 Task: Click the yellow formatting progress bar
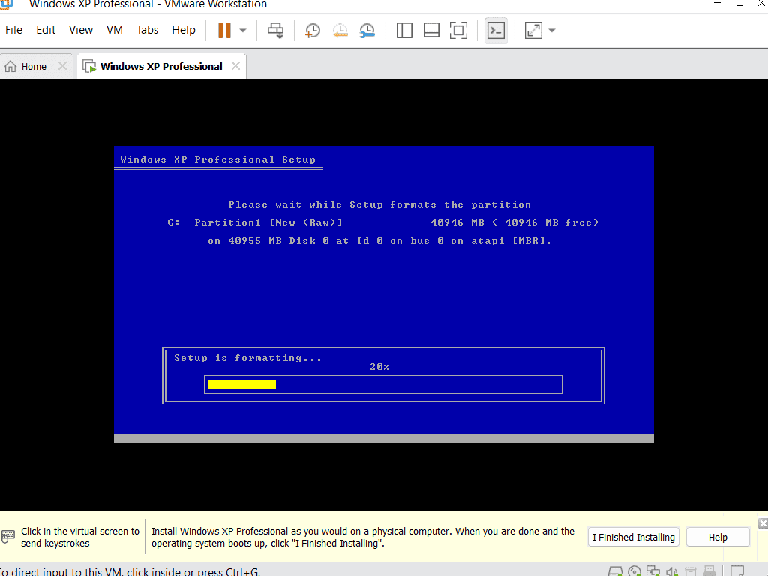coord(242,385)
